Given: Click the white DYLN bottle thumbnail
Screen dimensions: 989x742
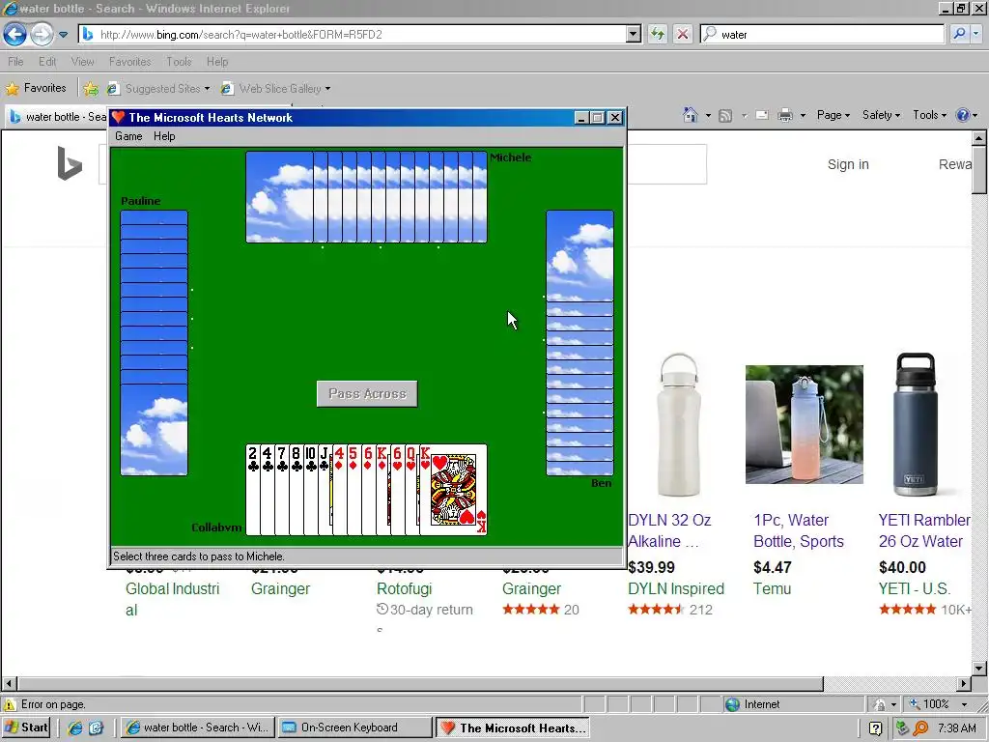Looking at the screenshot, I should (x=679, y=425).
